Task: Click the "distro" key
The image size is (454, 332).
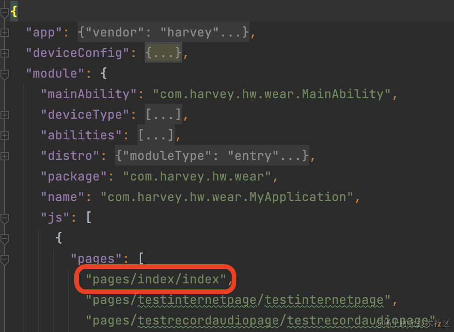Action: point(70,156)
